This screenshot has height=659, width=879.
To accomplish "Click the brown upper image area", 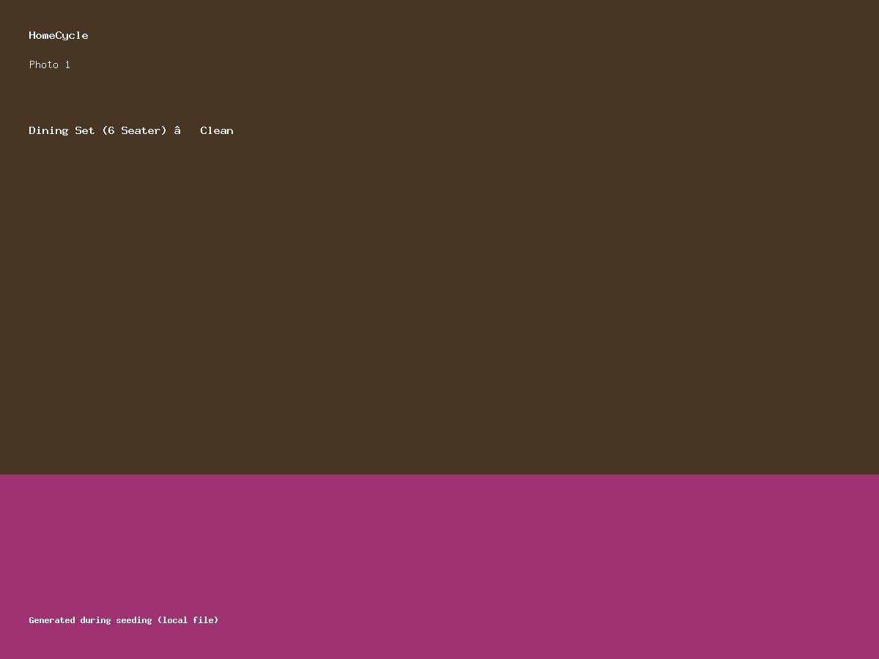I will pos(439,293).
